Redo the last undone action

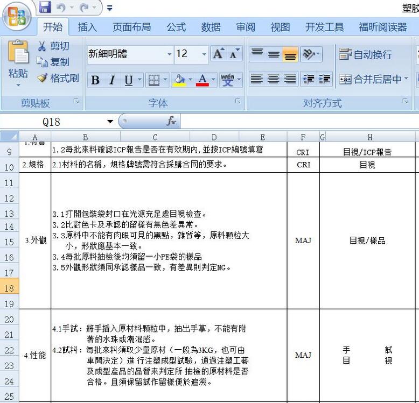coord(84,8)
